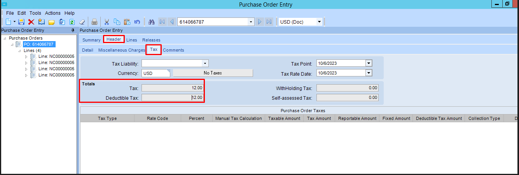
Task: Sort by the Rate Code column header
Action: [157, 118]
